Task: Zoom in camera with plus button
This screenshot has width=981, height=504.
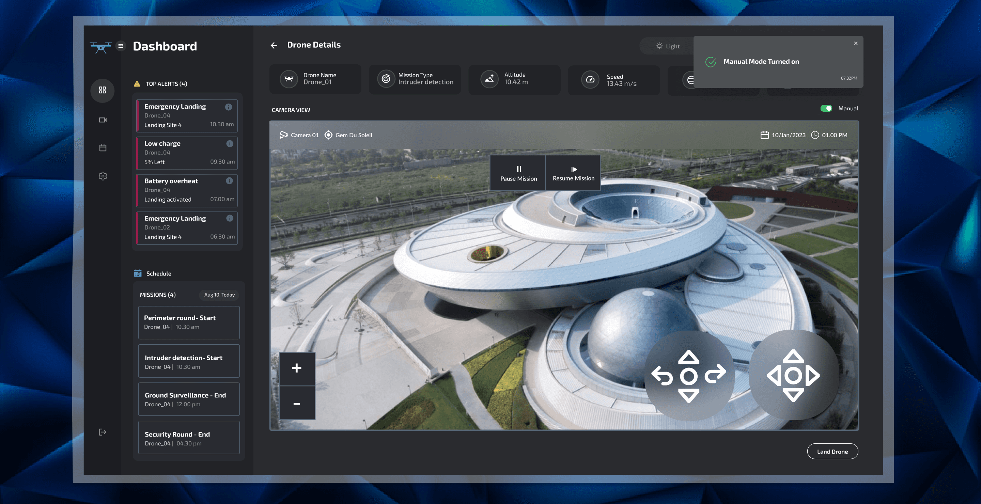Action: click(x=297, y=368)
